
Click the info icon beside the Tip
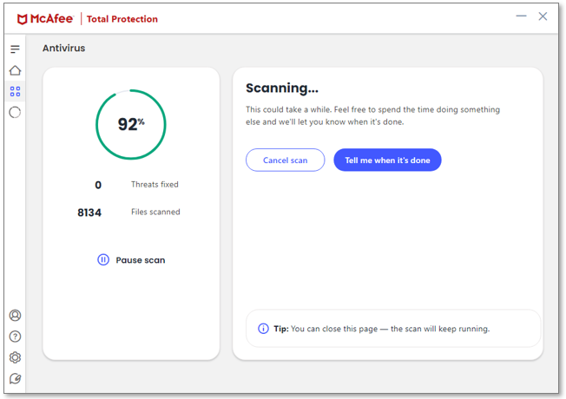pyautogui.click(x=263, y=329)
